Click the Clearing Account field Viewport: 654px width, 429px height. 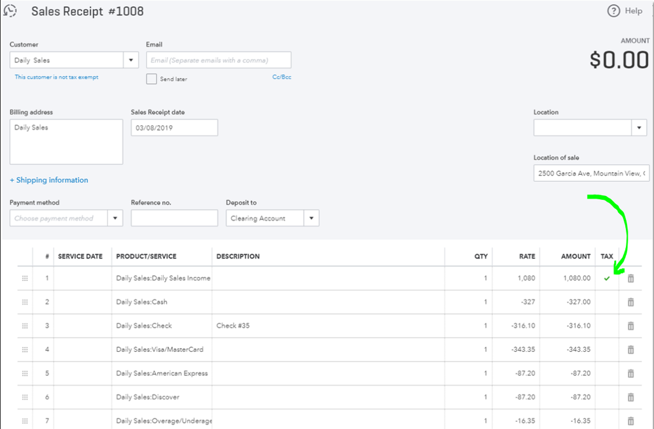click(x=265, y=218)
